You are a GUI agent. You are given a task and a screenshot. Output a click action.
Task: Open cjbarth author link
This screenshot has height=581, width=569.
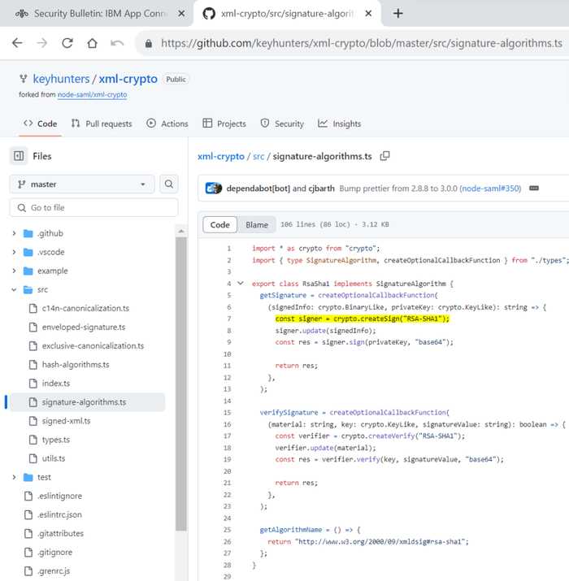click(x=321, y=189)
